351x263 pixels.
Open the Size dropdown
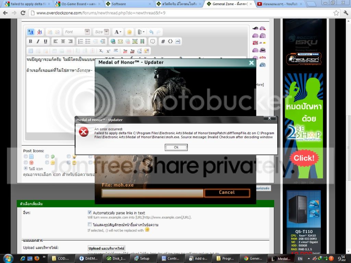click(x=102, y=32)
